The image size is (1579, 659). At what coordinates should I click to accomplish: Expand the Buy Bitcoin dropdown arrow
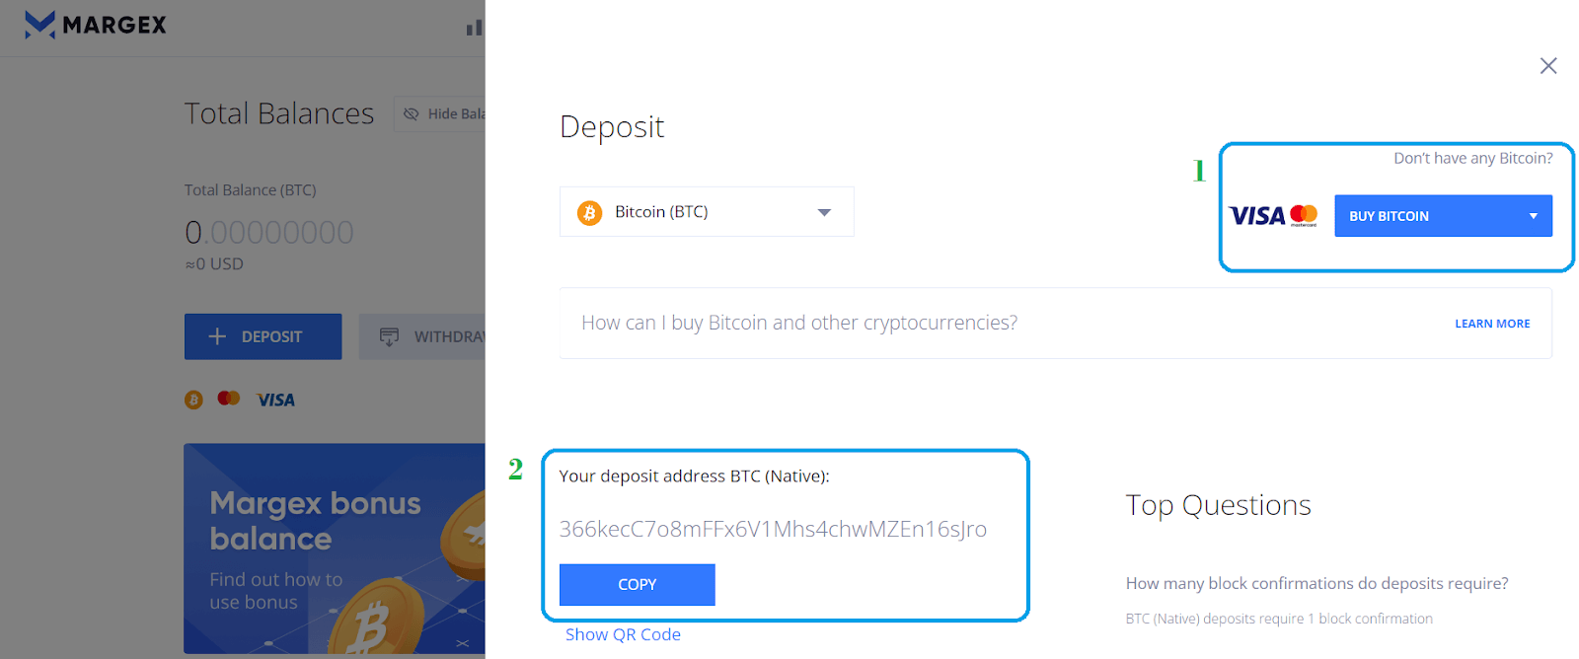click(1534, 216)
